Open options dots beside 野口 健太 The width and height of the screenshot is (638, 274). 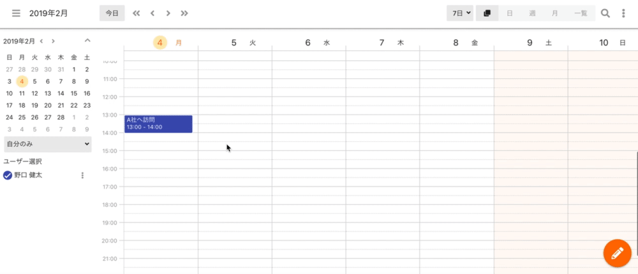82,175
